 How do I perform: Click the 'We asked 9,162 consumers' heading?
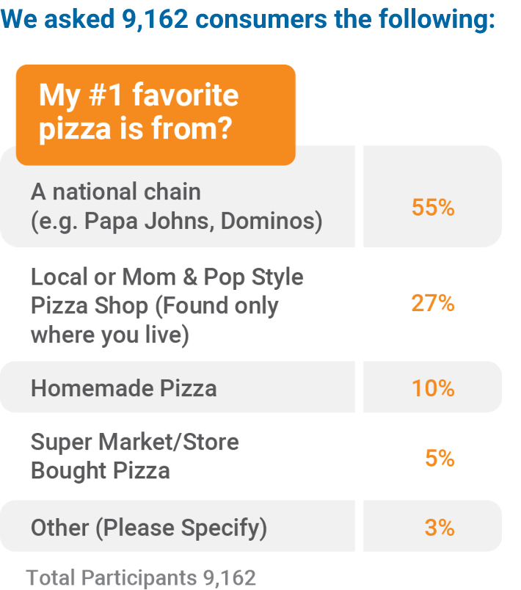pos(247,19)
